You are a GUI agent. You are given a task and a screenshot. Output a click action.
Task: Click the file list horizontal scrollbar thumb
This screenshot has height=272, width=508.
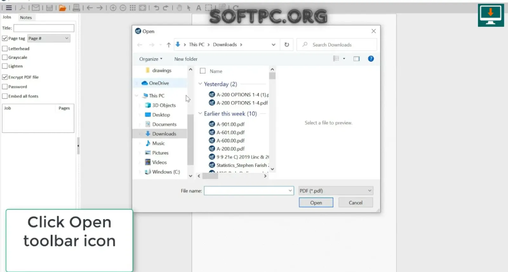(x=210, y=176)
